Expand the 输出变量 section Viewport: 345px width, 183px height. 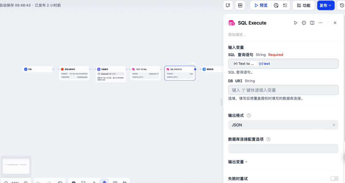238,162
